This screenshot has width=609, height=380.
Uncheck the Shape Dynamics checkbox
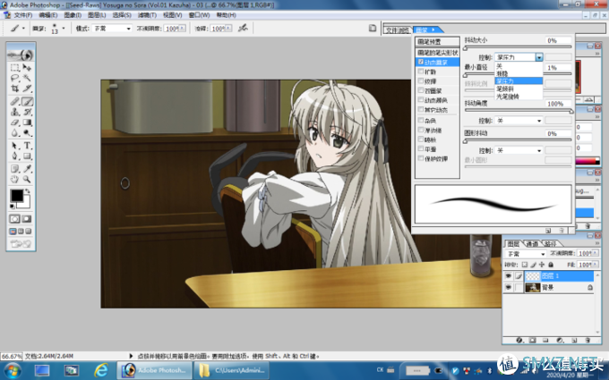tap(421, 62)
